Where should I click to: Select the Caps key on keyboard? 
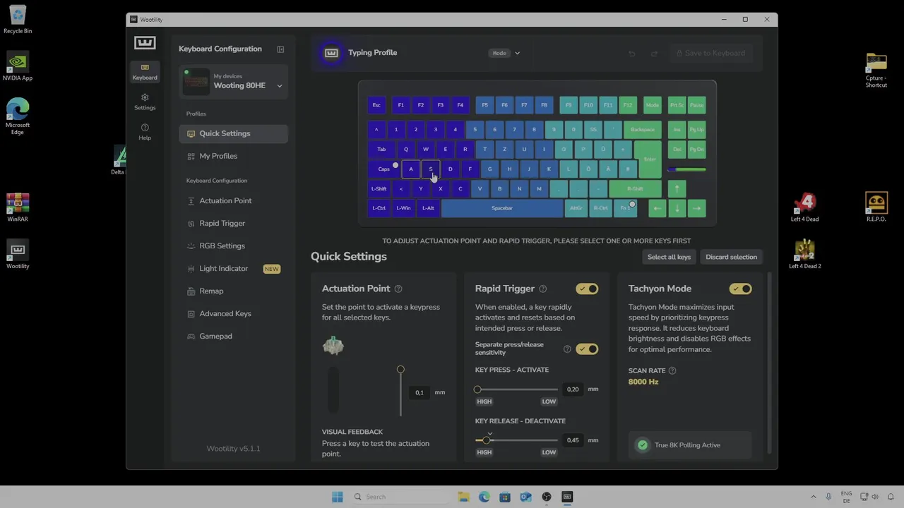point(384,169)
